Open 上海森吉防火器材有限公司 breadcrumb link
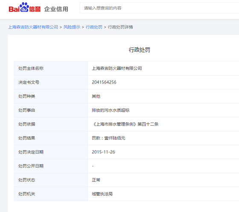The image size is (239, 212). (33, 27)
